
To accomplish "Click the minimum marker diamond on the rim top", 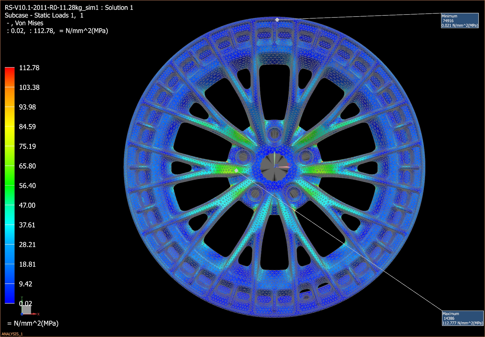I will [276, 20].
